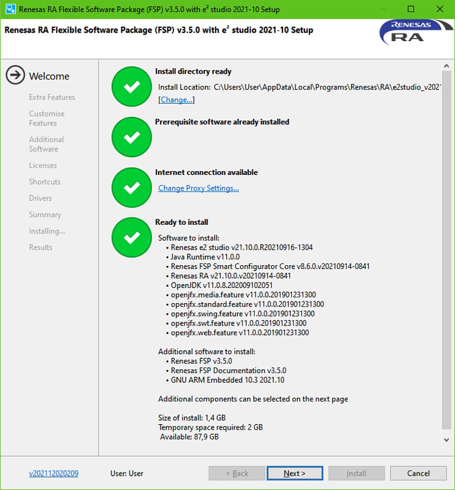Screen dimensions: 455x490
Task: Click Change to modify install location
Action: pos(176,100)
